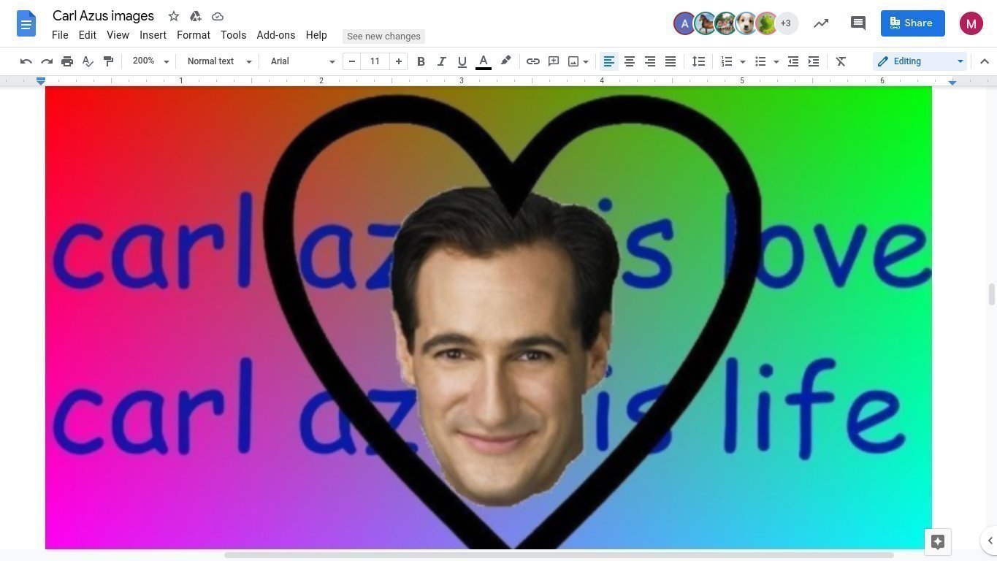Open the Explore button at bottom right

coord(938,541)
